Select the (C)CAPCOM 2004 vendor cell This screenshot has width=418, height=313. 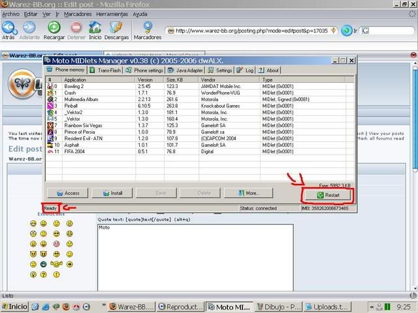coord(218,138)
